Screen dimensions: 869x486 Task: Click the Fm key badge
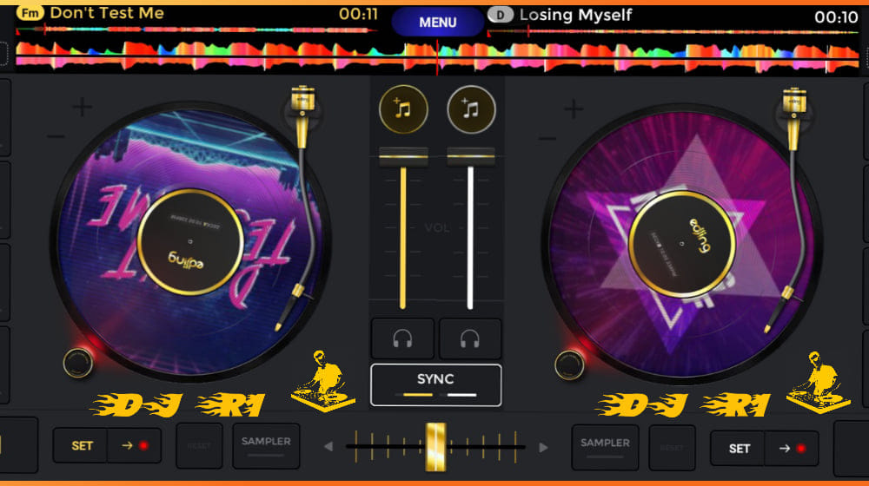(30, 12)
